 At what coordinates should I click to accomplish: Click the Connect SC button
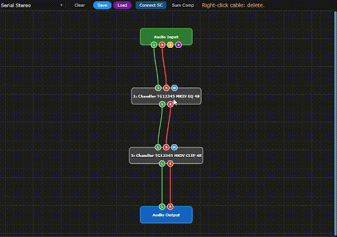(x=151, y=5)
